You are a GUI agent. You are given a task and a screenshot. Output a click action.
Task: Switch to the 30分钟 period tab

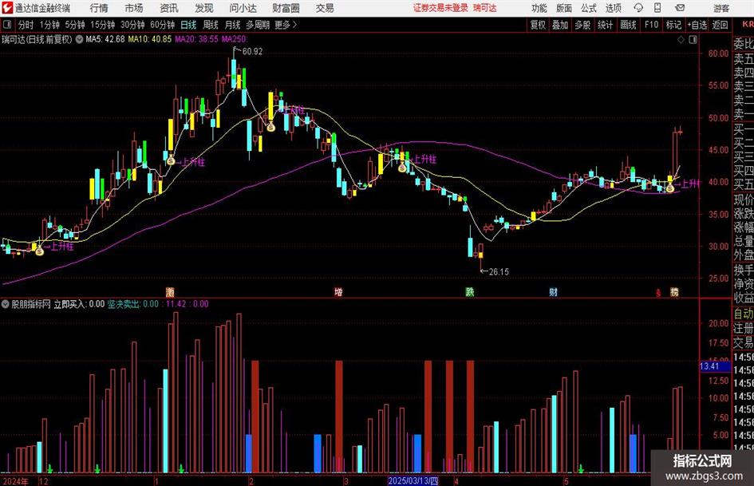pos(132,25)
